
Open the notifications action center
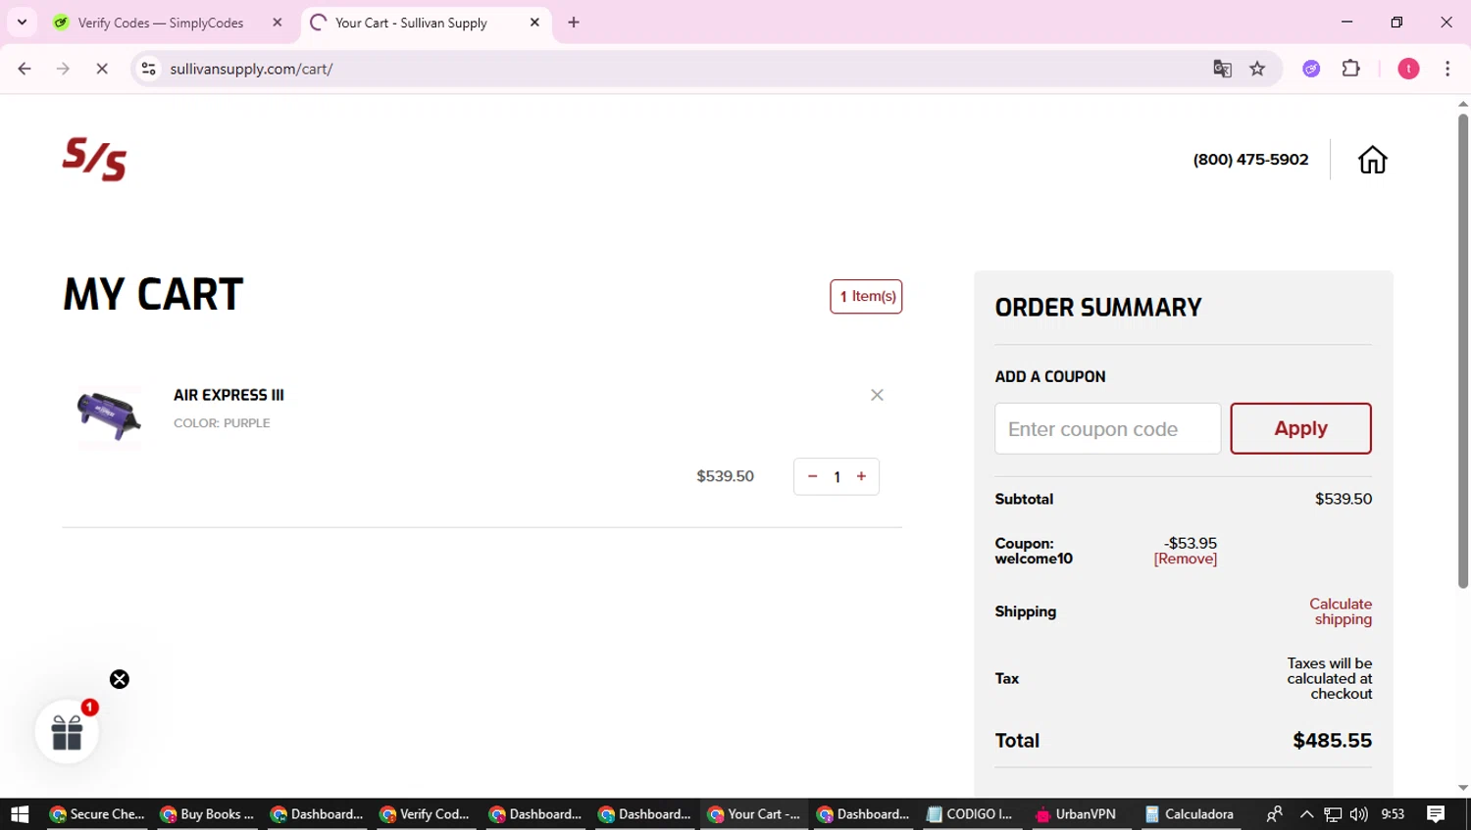[x=1436, y=814]
